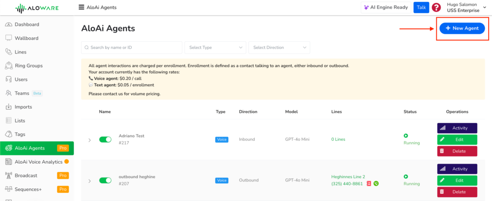Edit the outbound heghine agent
This screenshot has height=201, width=492.
[457, 180]
